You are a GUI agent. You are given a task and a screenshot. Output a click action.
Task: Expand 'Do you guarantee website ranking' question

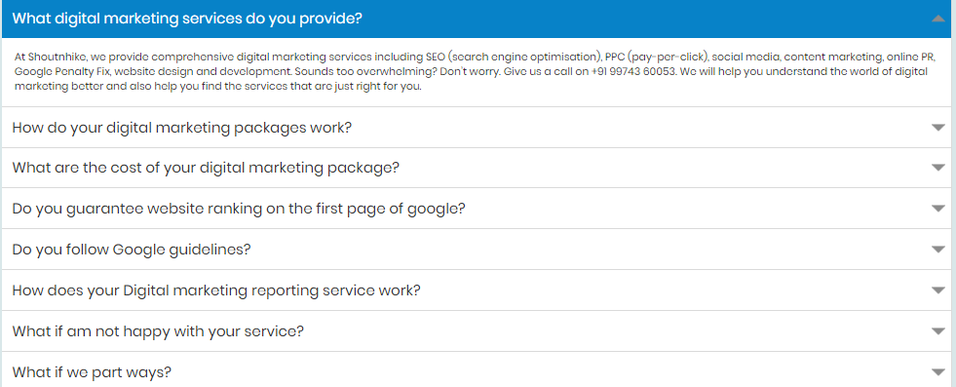coord(477,209)
